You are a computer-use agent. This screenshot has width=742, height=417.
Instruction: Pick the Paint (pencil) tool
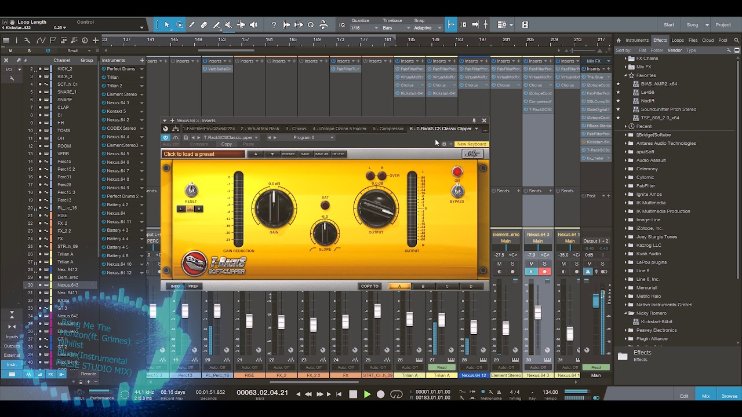(x=192, y=25)
